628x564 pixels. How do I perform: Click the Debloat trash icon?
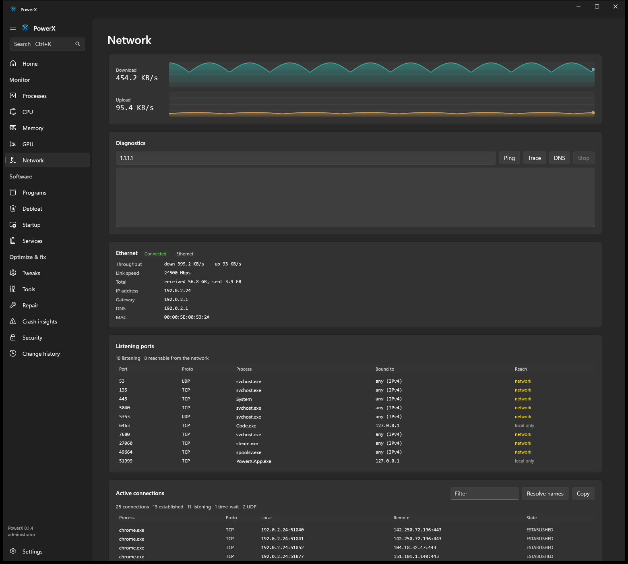click(x=13, y=208)
